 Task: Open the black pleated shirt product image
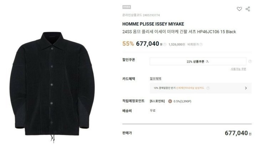click(52, 86)
